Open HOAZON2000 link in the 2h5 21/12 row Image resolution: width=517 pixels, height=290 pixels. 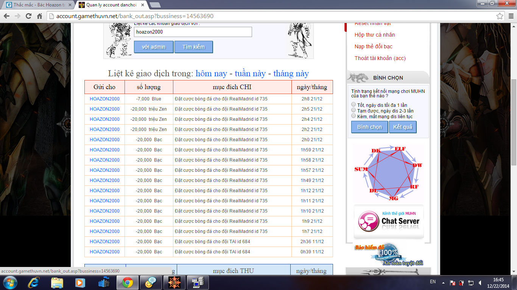pos(104,109)
